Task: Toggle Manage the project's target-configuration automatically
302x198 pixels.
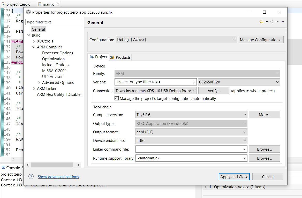Action: click(117, 98)
